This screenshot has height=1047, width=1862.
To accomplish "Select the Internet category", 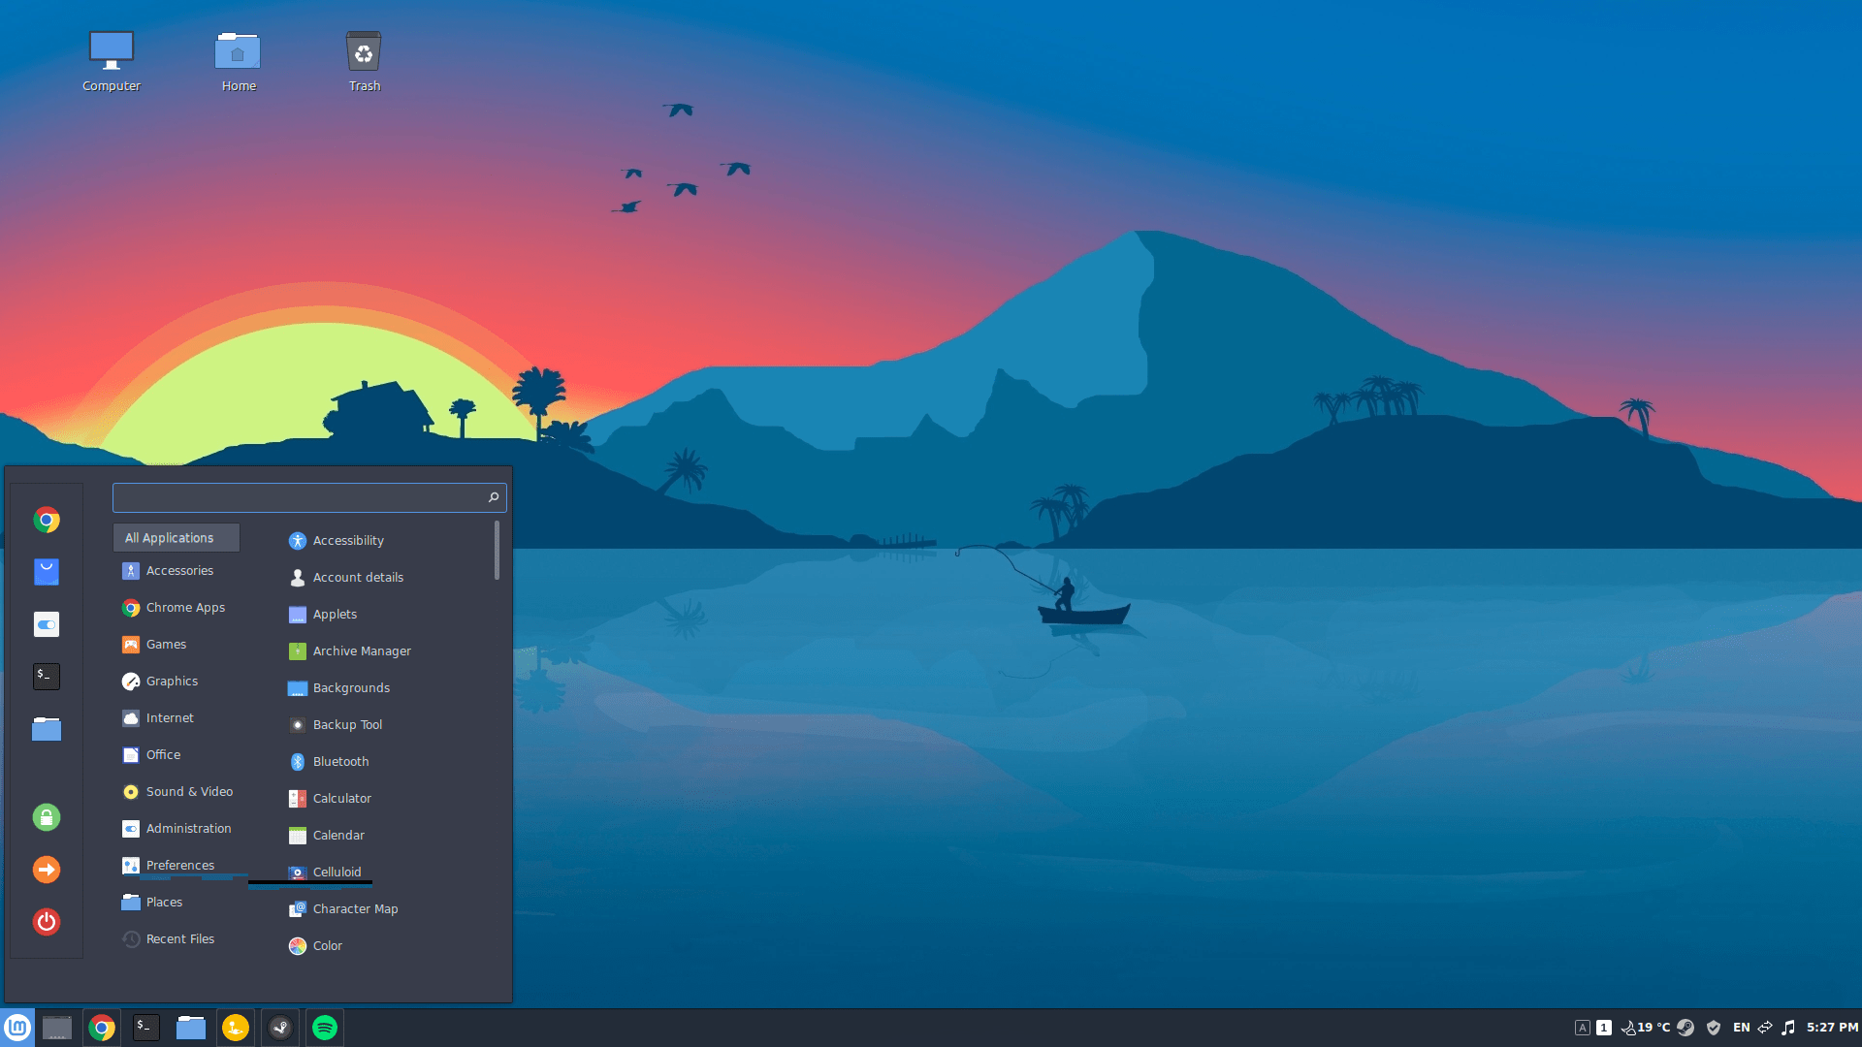I will pyautogui.click(x=177, y=718).
